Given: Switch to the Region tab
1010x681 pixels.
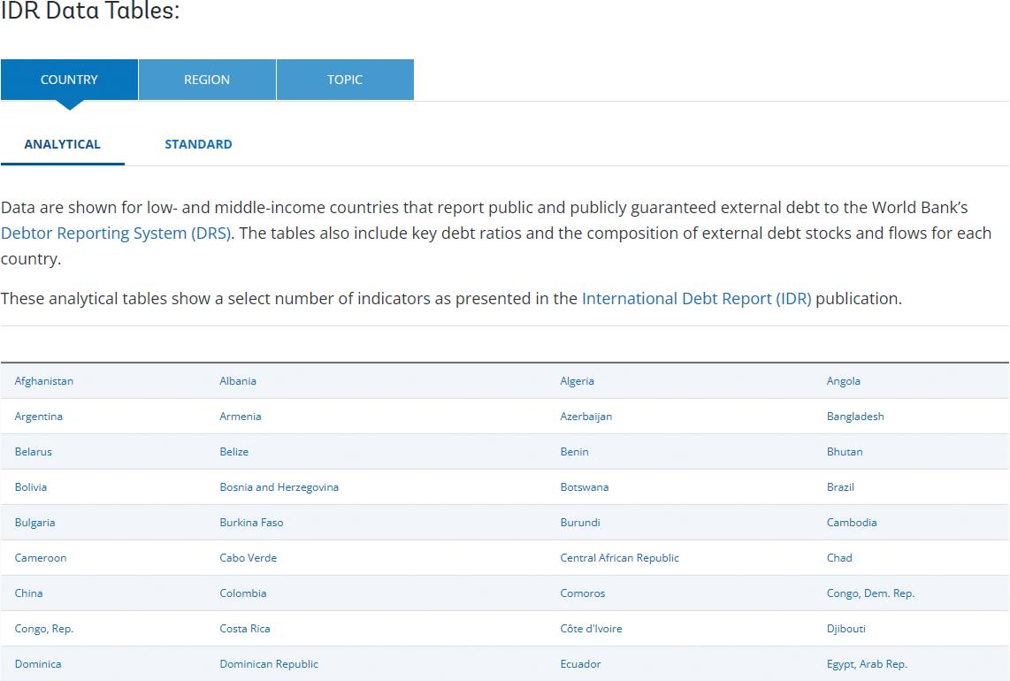Looking at the screenshot, I should pyautogui.click(x=207, y=80).
